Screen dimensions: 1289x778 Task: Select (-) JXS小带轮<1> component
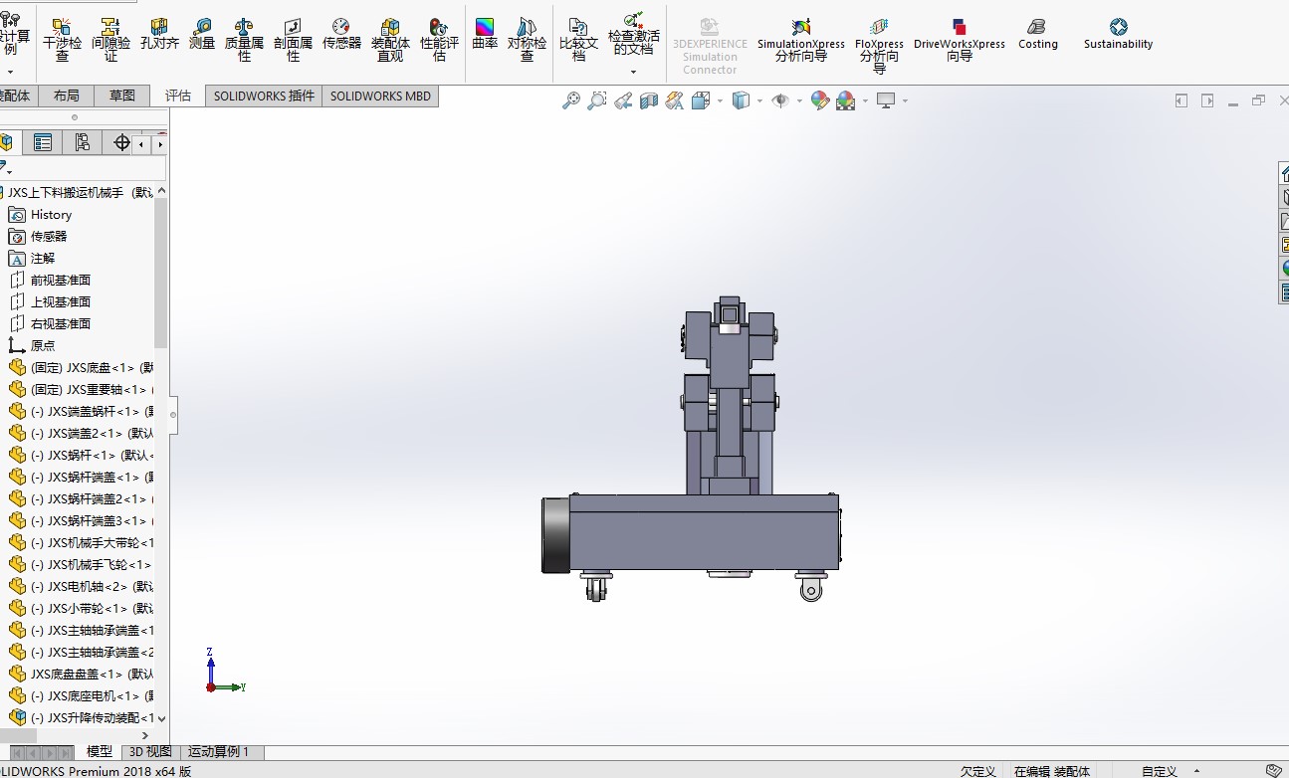click(82, 609)
